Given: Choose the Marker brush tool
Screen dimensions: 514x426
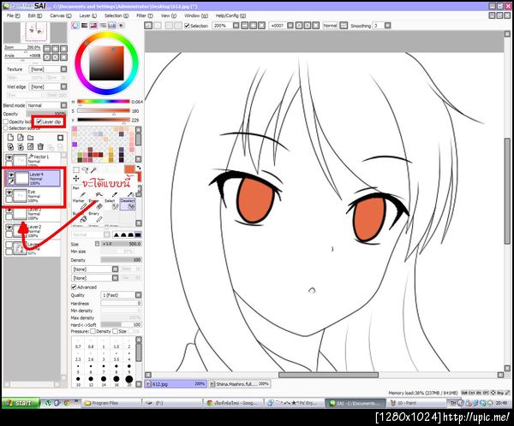Looking at the screenshot, I should [x=80, y=204].
